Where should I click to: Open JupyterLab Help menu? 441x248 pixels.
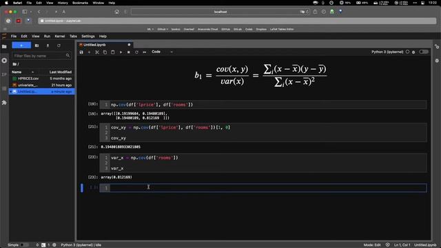click(103, 37)
